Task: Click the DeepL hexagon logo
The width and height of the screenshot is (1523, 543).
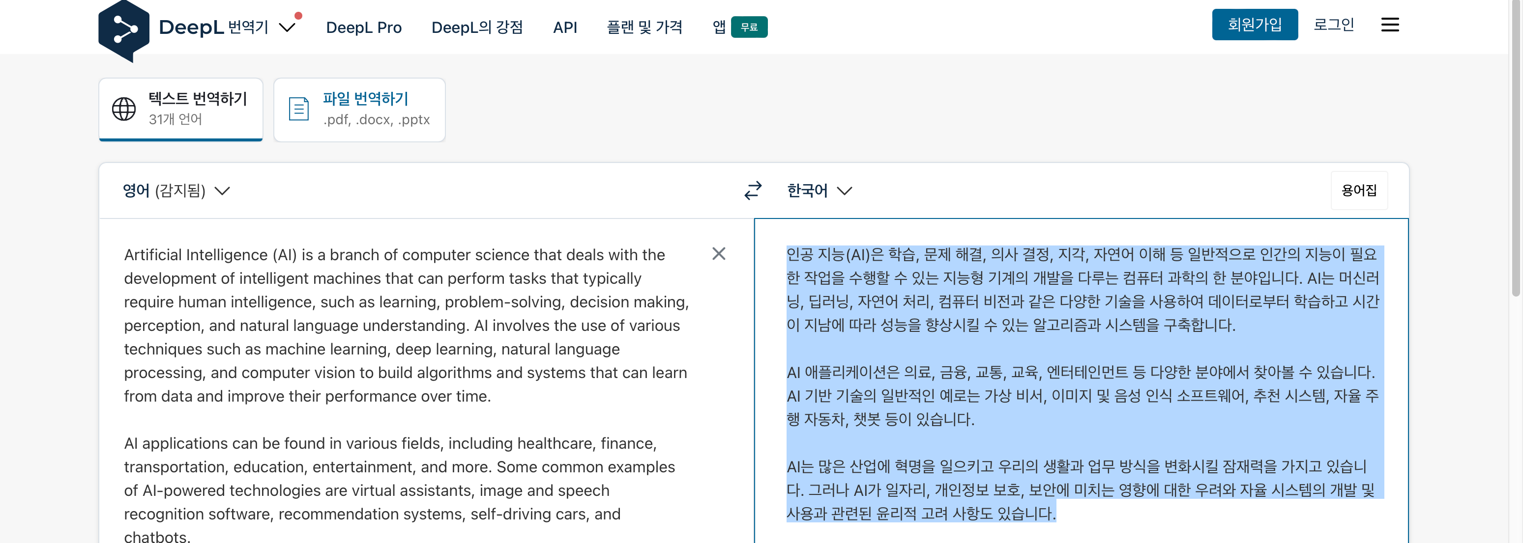Action: click(x=123, y=29)
